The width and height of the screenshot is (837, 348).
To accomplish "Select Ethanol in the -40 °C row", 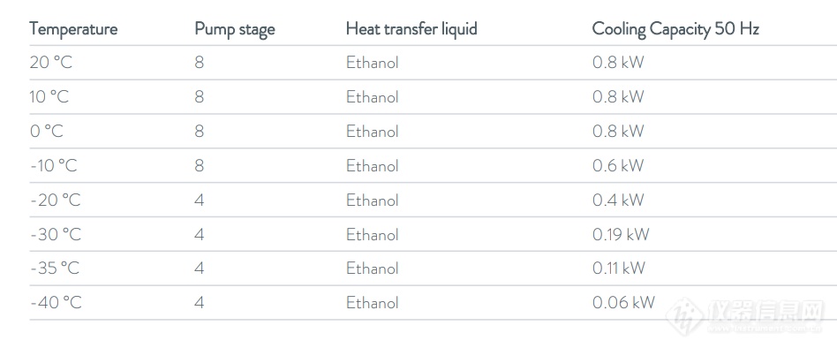I will [372, 303].
